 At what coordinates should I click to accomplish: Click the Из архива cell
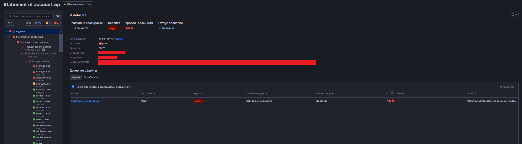pyautogui.click(x=321, y=101)
